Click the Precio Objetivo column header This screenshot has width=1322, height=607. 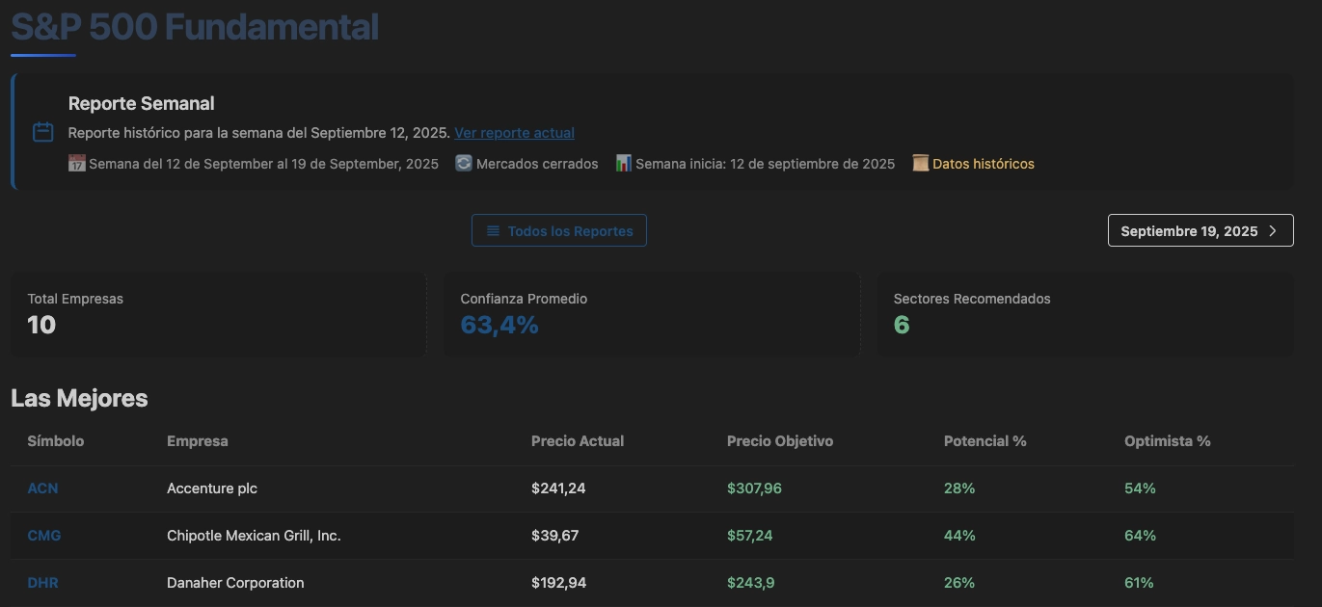[780, 441]
